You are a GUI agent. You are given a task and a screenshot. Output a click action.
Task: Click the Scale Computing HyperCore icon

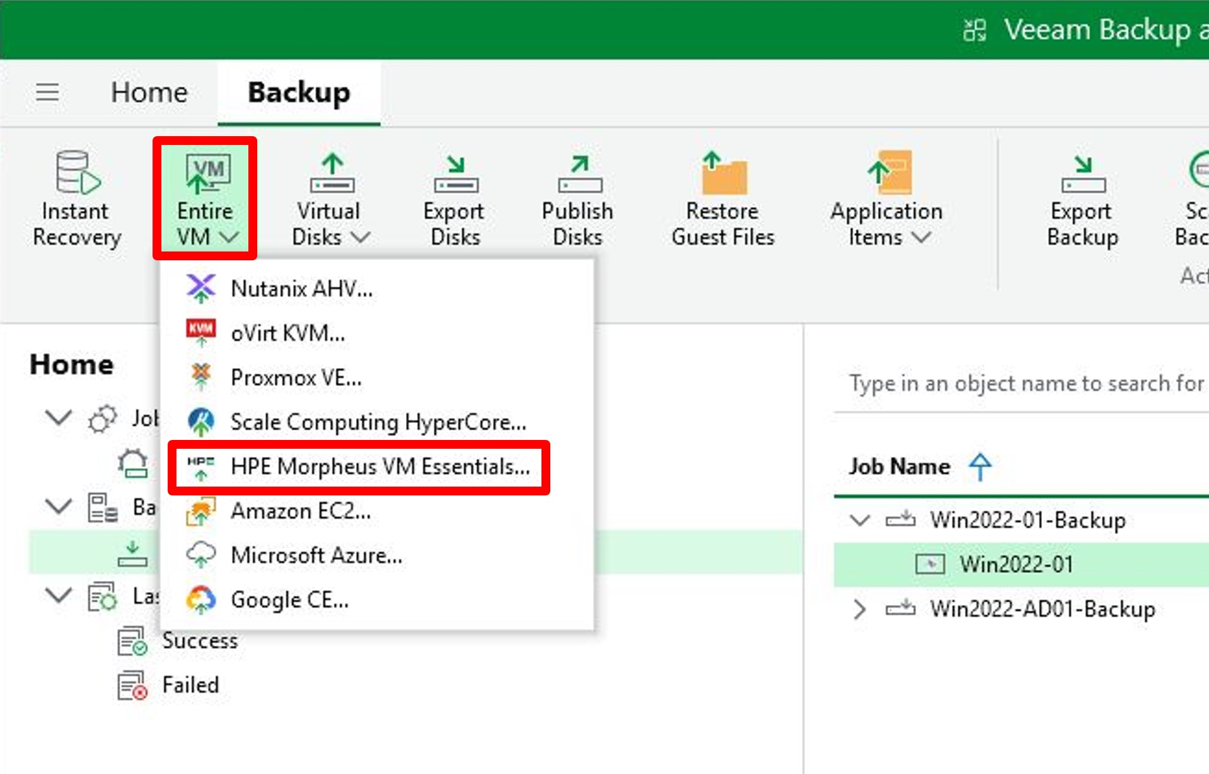click(x=201, y=422)
